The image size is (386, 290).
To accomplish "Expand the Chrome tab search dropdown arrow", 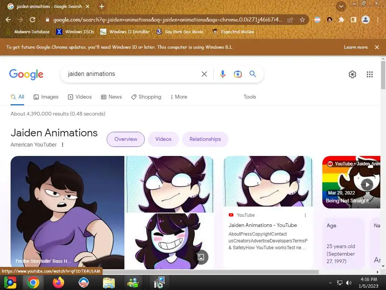I will (341, 6).
